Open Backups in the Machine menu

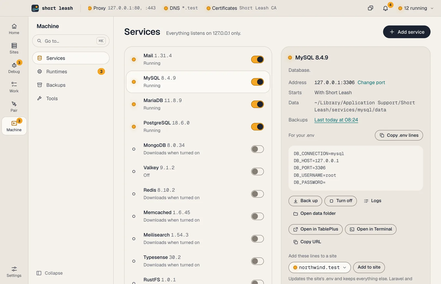pos(71,85)
